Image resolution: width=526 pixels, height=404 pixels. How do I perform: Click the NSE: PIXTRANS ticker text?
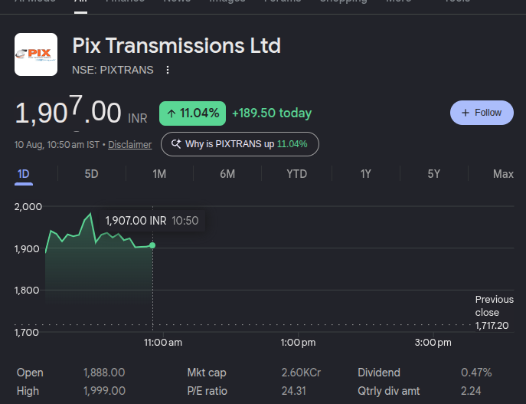pyautogui.click(x=113, y=70)
